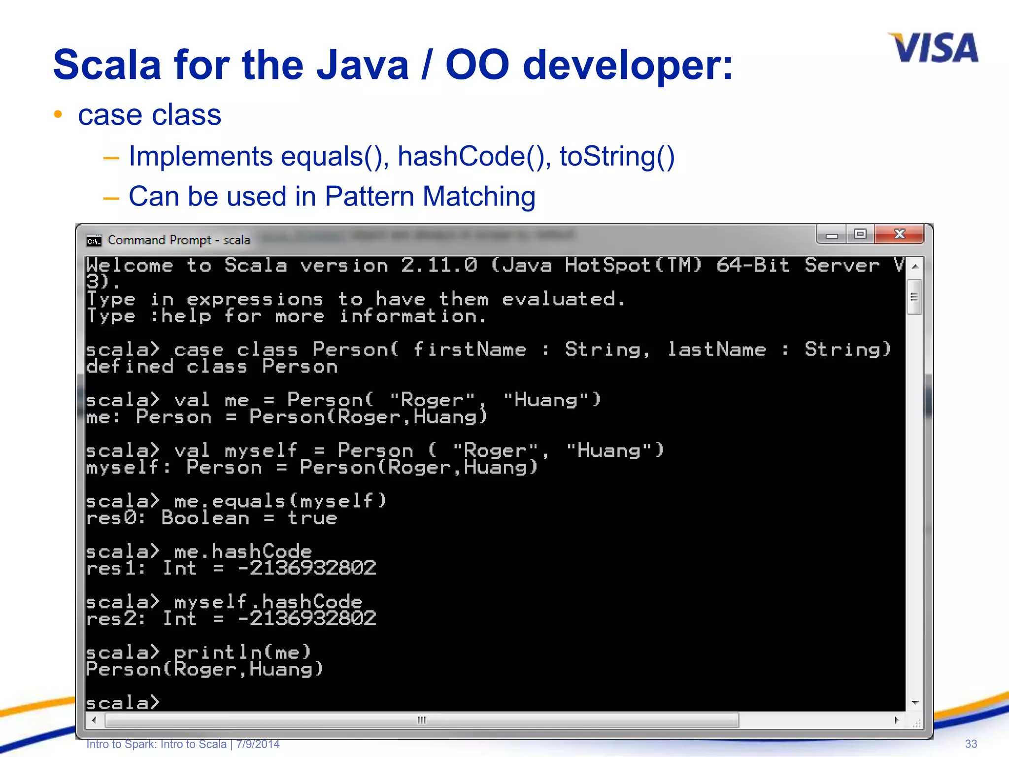
Task: Click the 'me.equals(myself)' command line
Action: [236, 501]
